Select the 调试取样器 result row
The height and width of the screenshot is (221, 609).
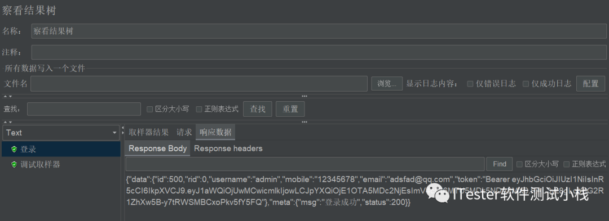[61, 165]
